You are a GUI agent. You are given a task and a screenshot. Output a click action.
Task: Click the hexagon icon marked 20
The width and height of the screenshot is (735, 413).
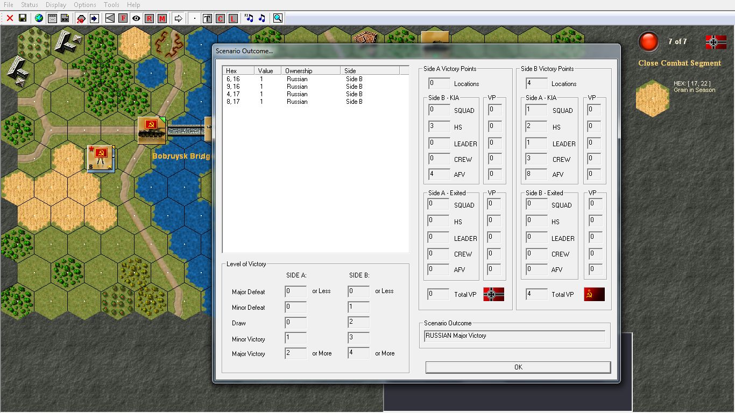81,18
